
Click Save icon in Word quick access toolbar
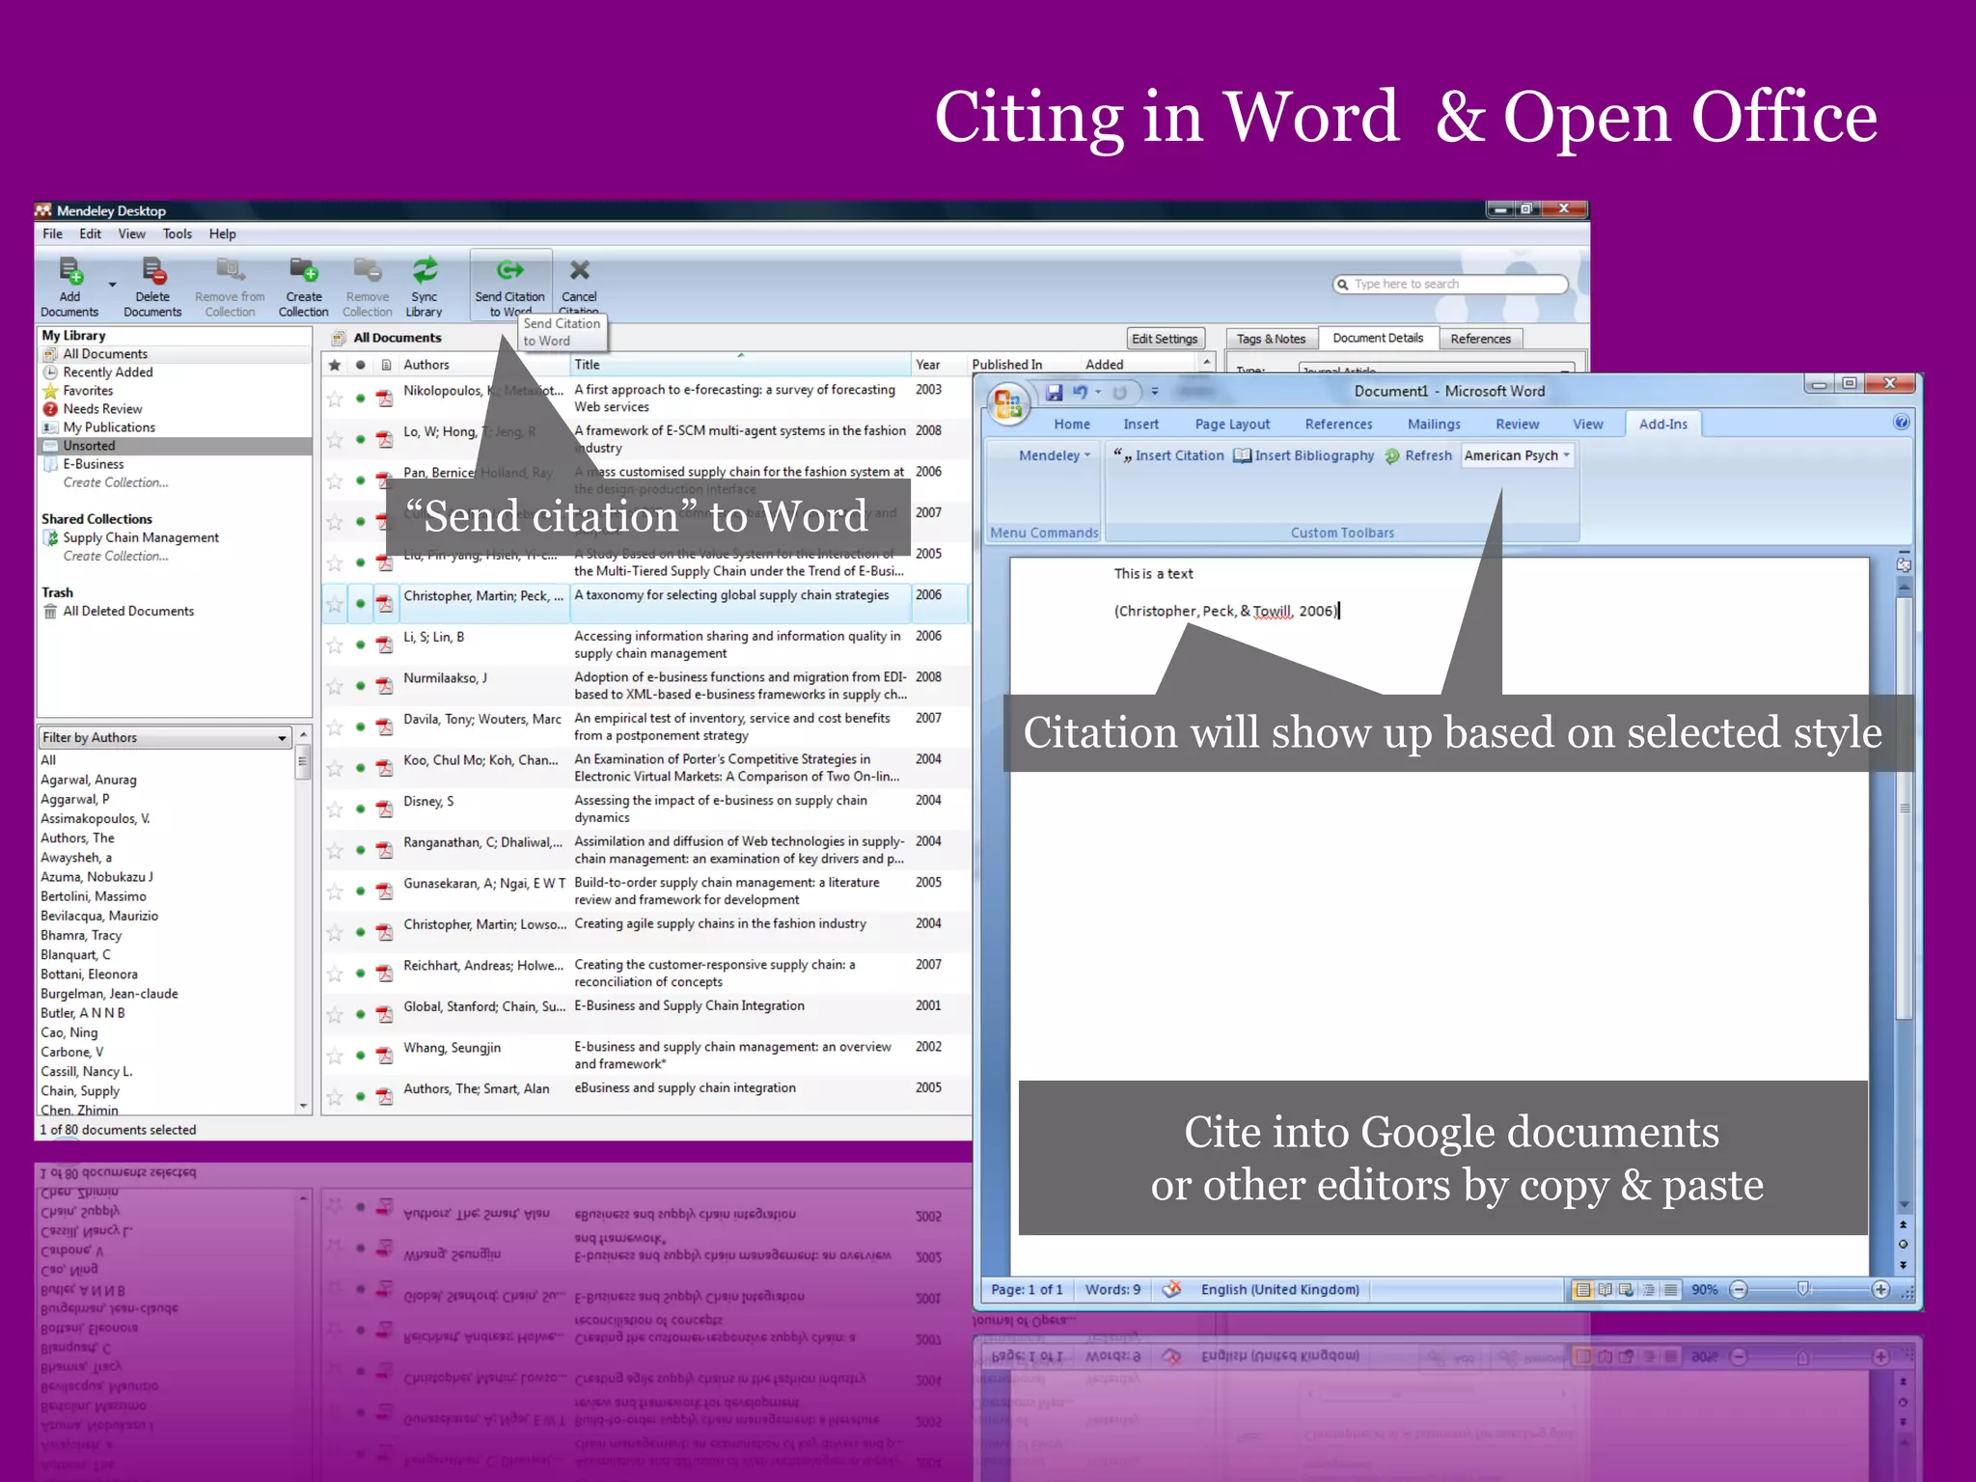pos(1054,392)
